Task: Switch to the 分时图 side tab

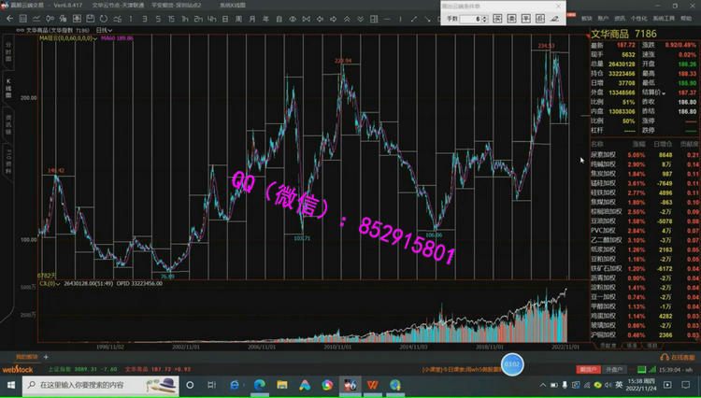Action: [8, 49]
